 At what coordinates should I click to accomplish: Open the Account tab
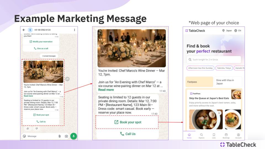(239, 136)
